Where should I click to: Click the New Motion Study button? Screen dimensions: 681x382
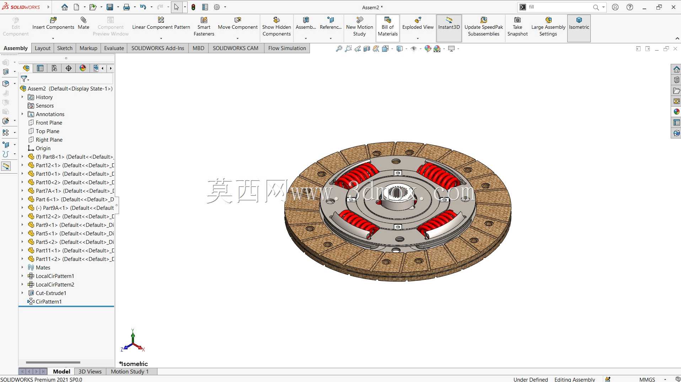click(359, 27)
